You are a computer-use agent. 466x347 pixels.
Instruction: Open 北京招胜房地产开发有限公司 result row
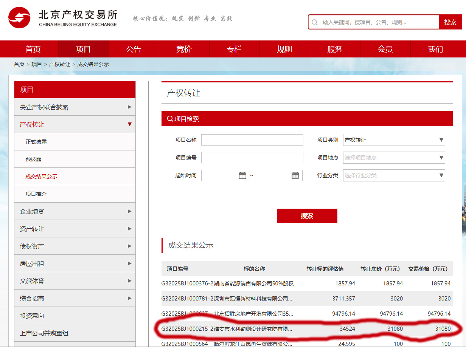pos(307,313)
